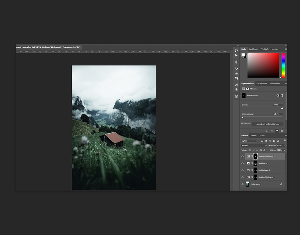Open the Actions panel play icon
This screenshot has width=300, height=235.
236,55
